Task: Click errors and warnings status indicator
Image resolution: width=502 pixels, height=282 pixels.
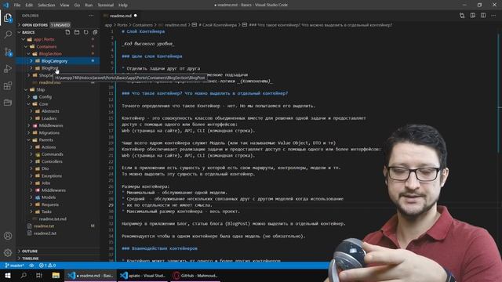Action: 47,266
